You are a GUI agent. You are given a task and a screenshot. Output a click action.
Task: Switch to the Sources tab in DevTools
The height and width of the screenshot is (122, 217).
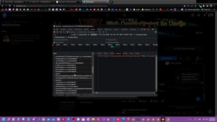(70, 29)
